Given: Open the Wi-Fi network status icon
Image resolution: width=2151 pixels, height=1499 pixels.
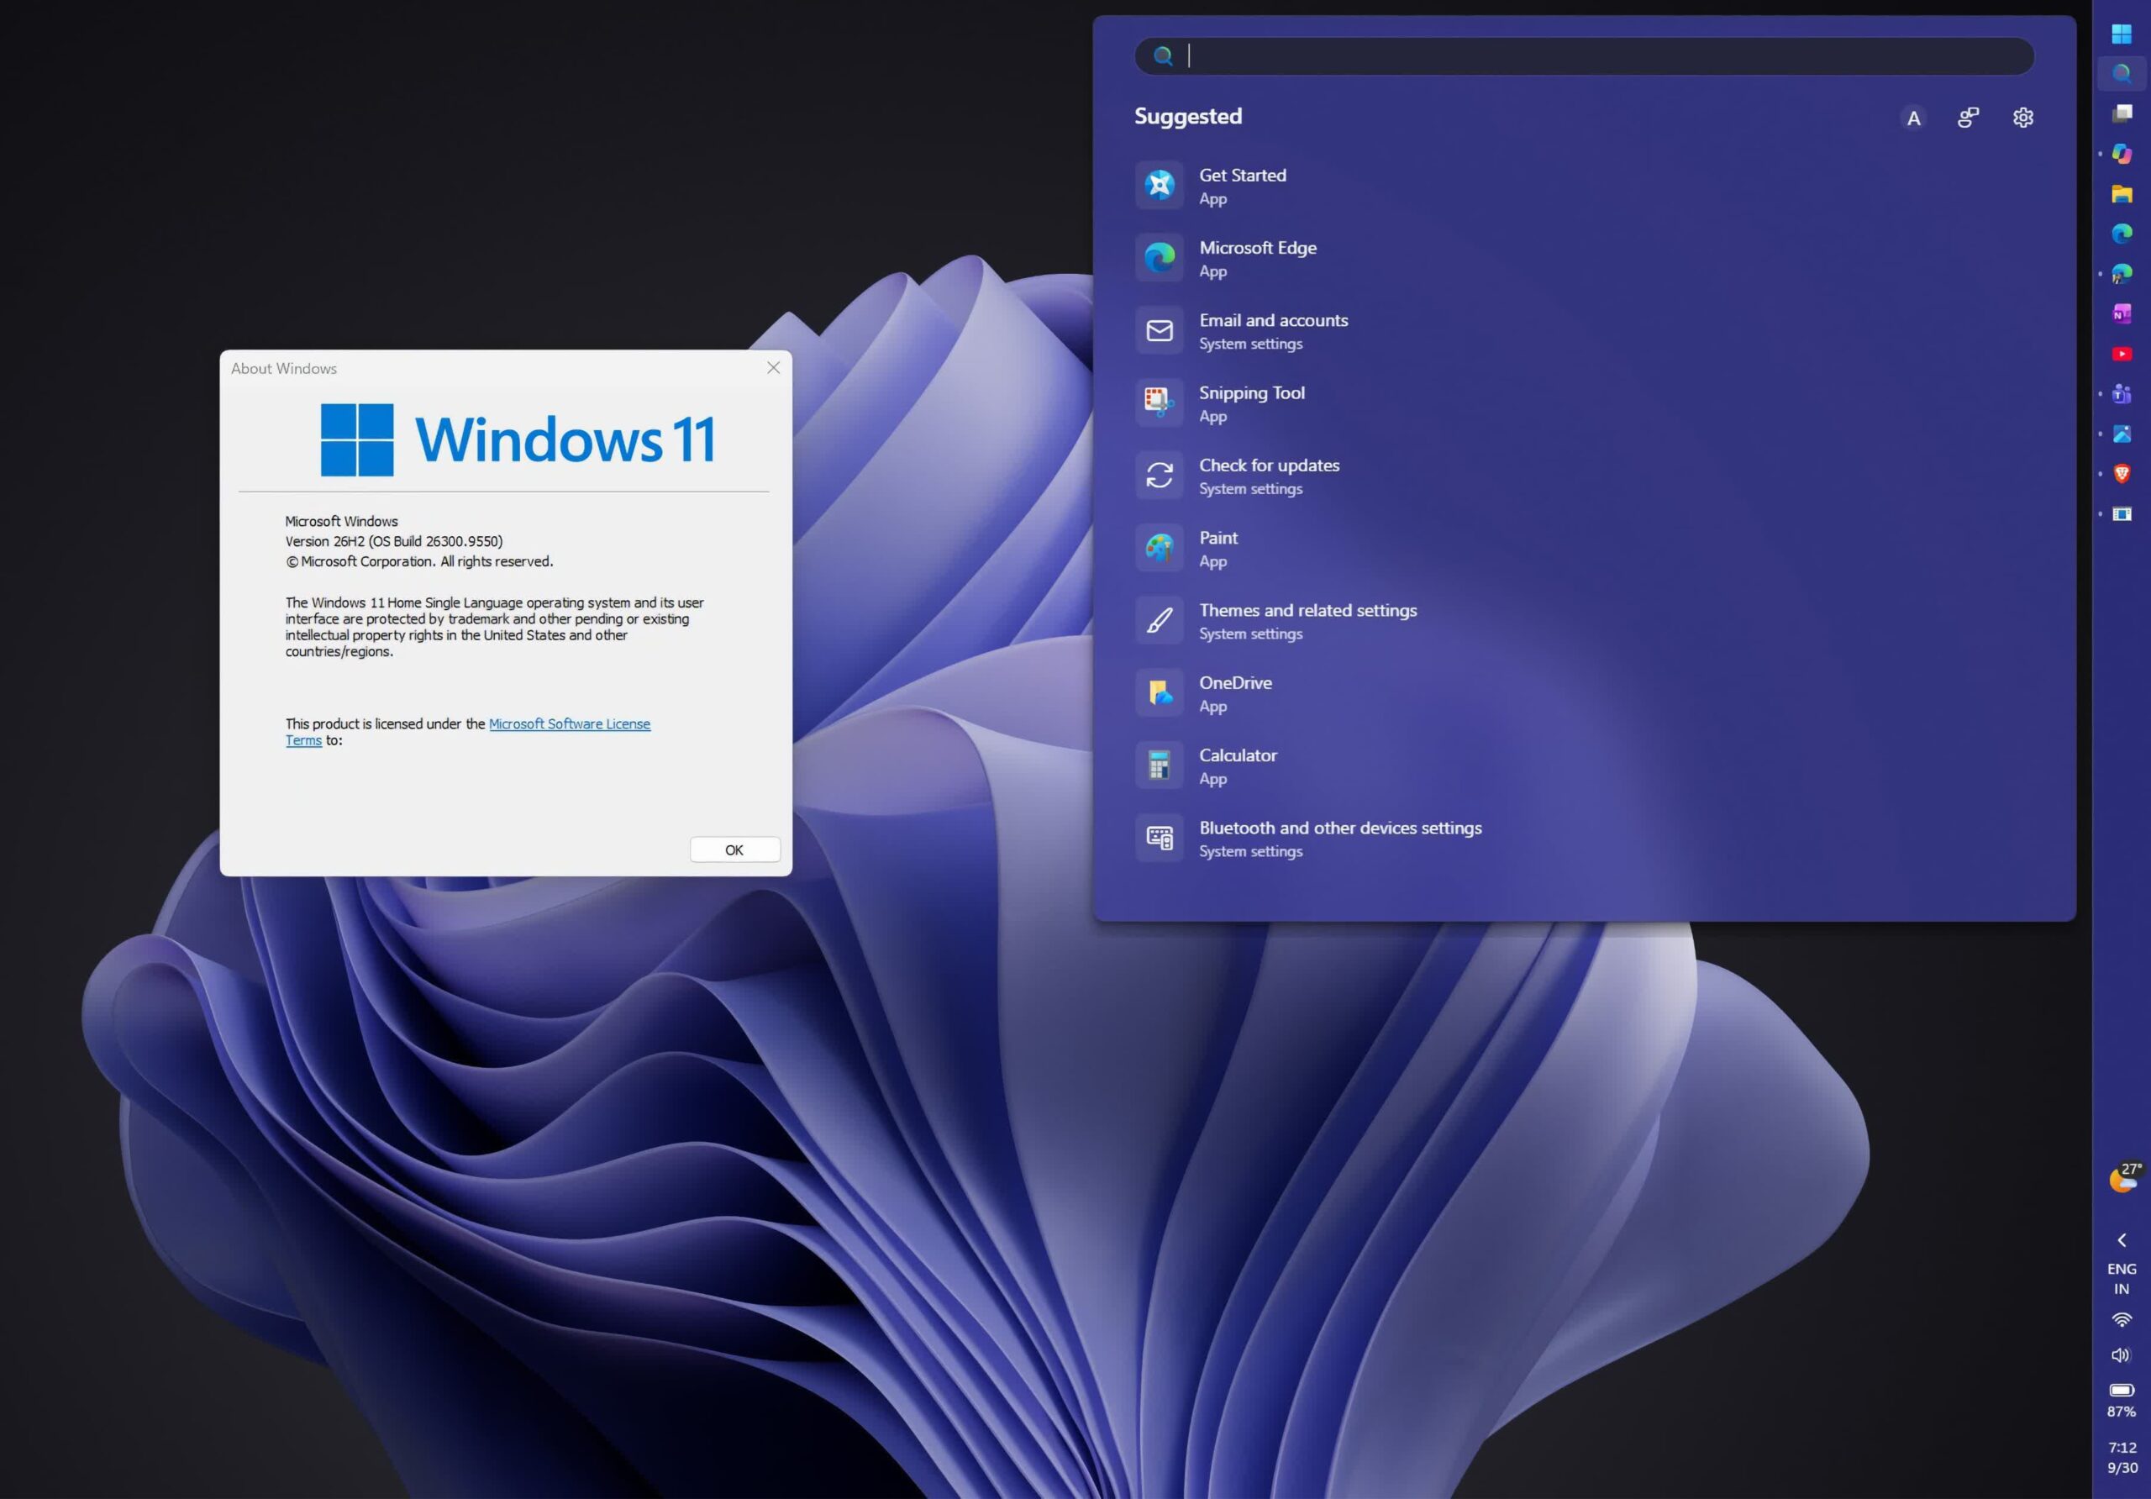Looking at the screenshot, I should coord(2121,1319).
